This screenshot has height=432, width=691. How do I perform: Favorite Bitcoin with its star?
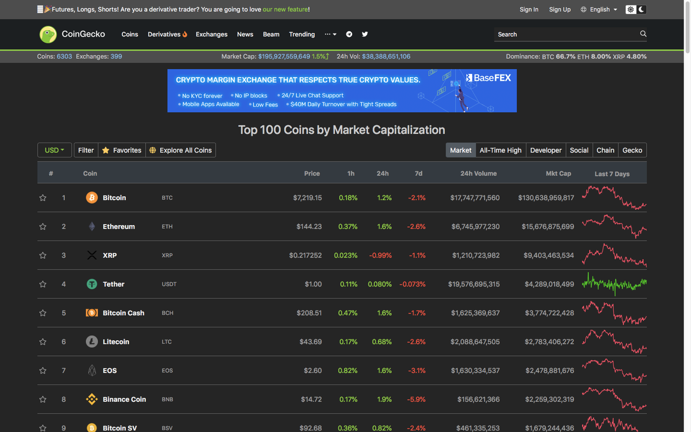[x=43, y=198]
